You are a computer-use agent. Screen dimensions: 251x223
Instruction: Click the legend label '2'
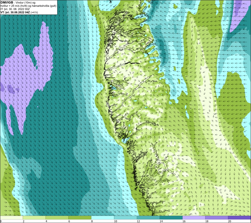coord(24,221)
